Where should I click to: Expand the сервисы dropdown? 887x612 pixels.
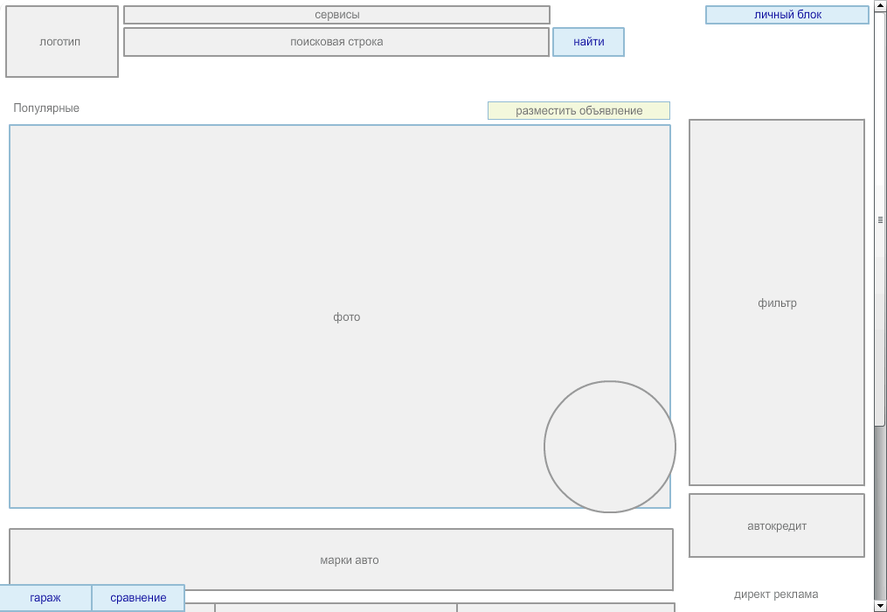(336, 14)
